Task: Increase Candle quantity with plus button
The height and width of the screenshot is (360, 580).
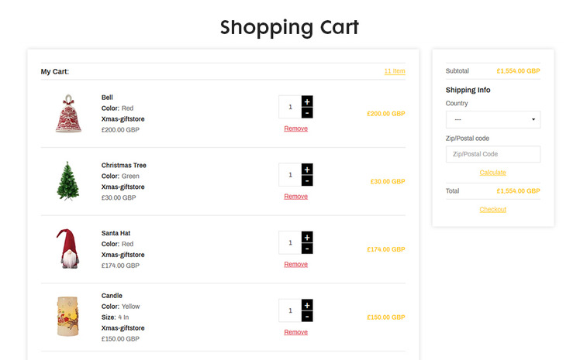Action: click(307, 305)
